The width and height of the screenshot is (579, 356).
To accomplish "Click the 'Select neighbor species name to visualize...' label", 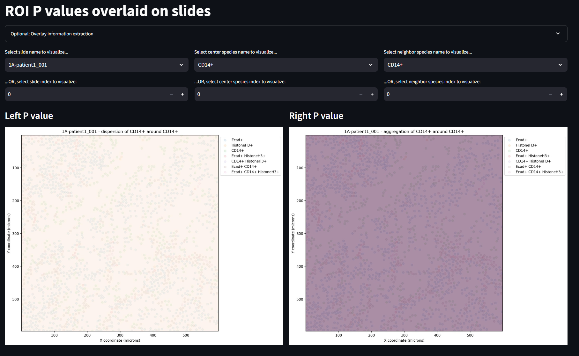I will coord(428,52).
